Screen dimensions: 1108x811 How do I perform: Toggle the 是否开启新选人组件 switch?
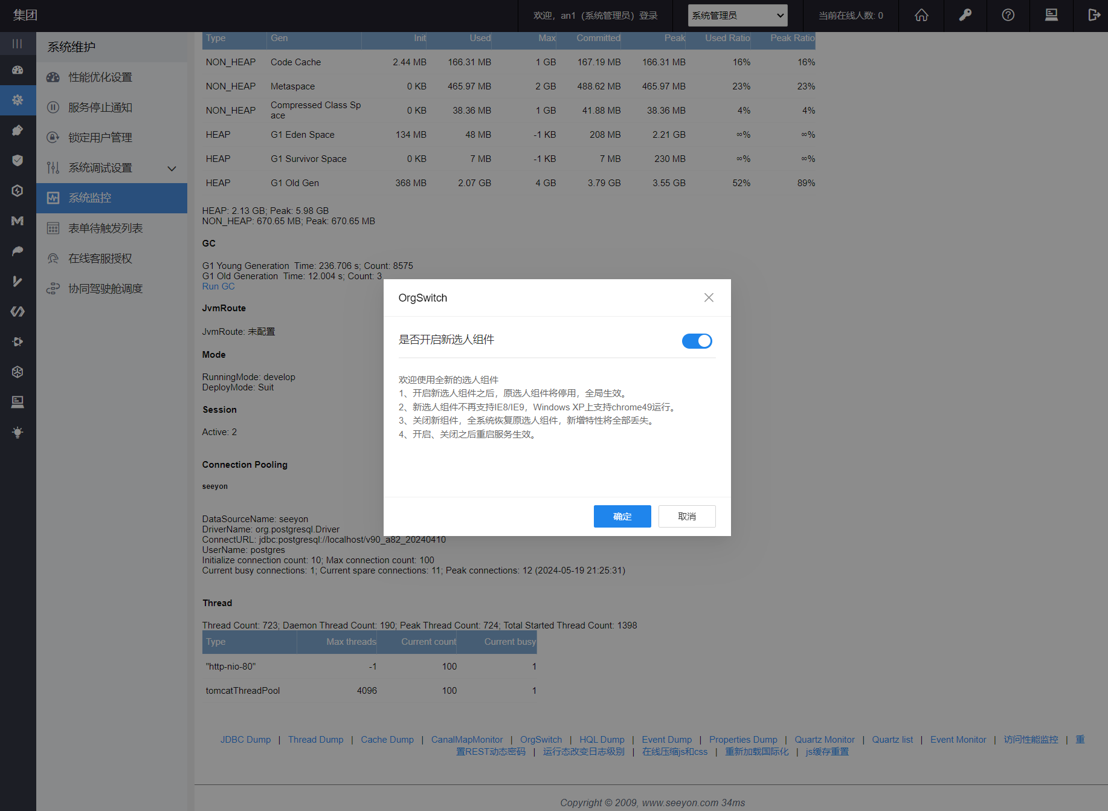coord(697,341)
